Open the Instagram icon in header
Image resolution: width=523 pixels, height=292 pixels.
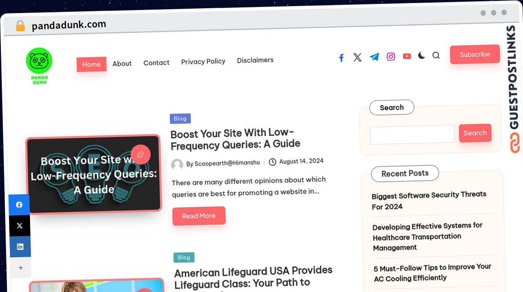click(391, 56)
